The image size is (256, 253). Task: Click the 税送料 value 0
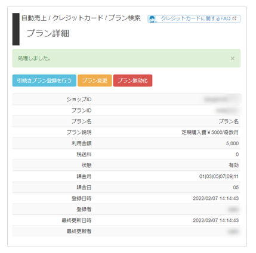point(237,154)
